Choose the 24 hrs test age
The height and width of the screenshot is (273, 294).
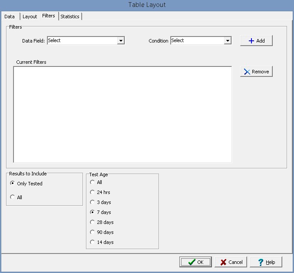[92, 192]
